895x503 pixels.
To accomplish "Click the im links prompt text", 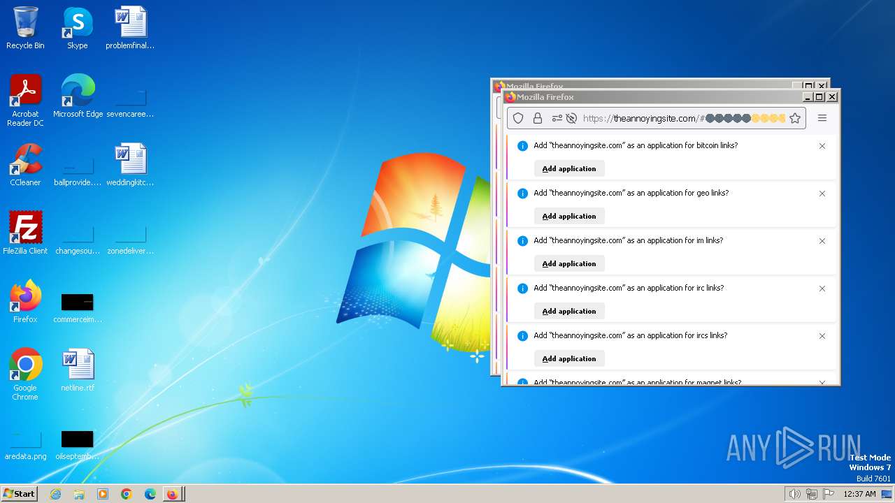I will pyautogui.click(x=629, y=240).
